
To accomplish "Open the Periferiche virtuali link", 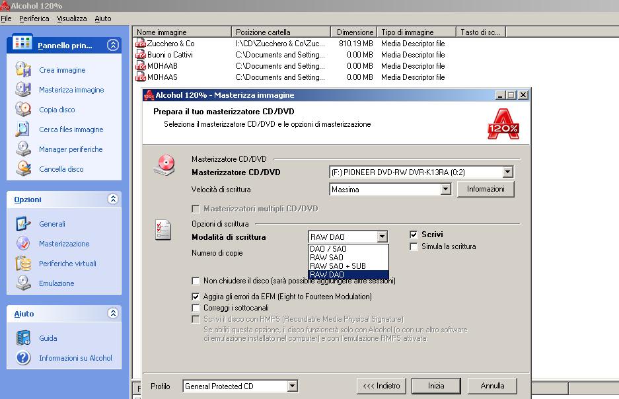I will [67, 264].
